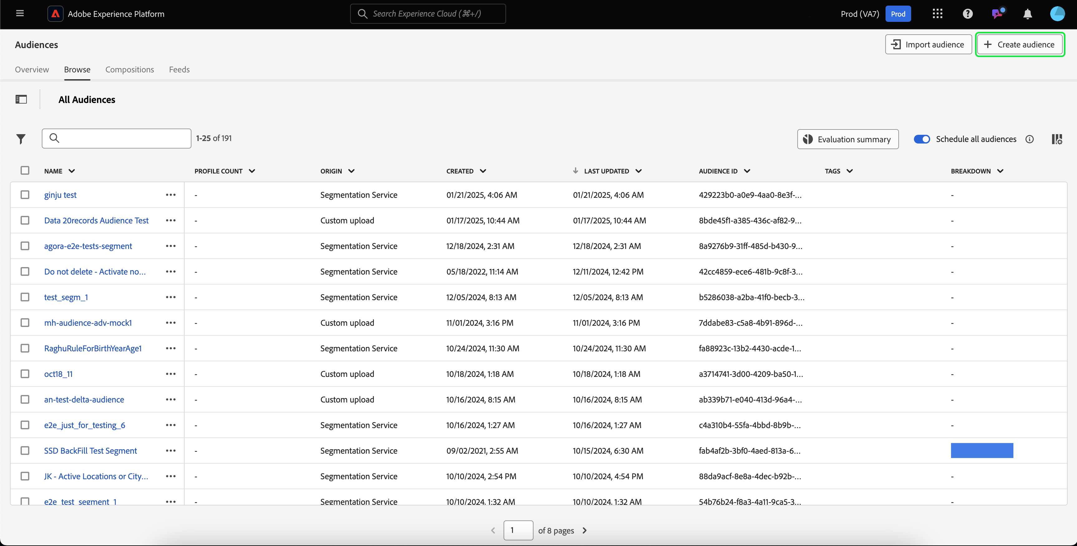1077x546 pixels.
Task: Click info icon beside Schedule all audiences
Action: [1030, 139]
